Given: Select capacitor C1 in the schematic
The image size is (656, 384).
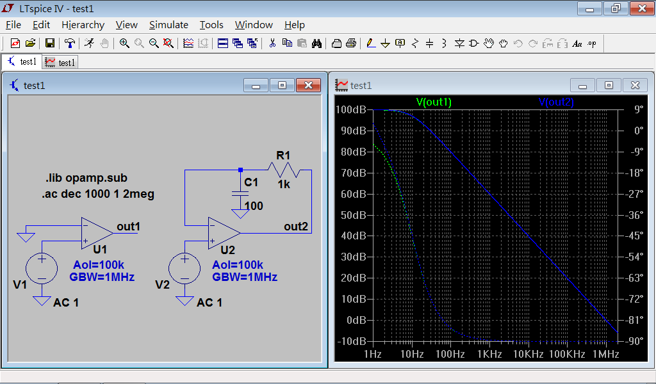Looking at the screenshot, I should (240, 193).
